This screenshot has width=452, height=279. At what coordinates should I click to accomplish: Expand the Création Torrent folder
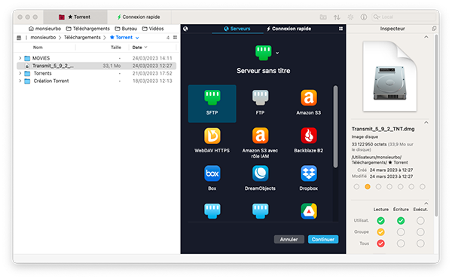(x=20, y=81)
